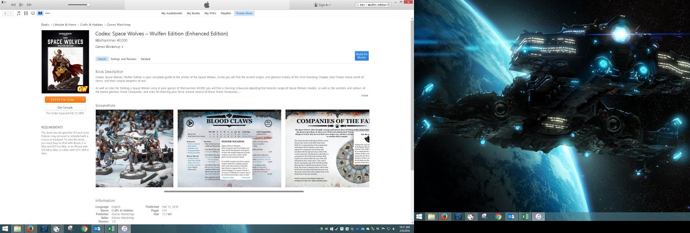Open iTunes on the clock taskbar

tap(124, 229)
